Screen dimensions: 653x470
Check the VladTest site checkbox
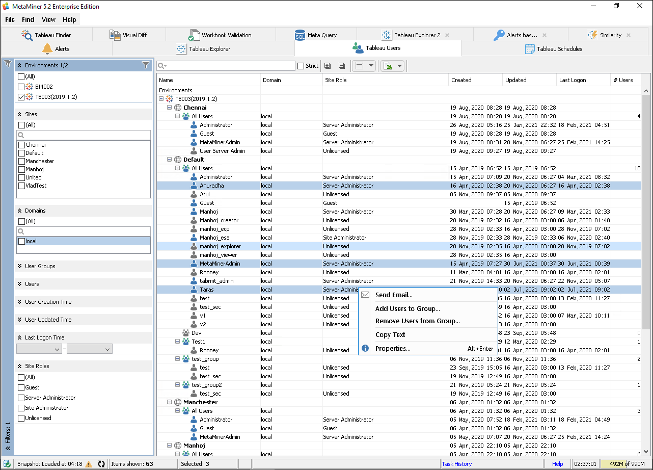click(x=21, y=186)
